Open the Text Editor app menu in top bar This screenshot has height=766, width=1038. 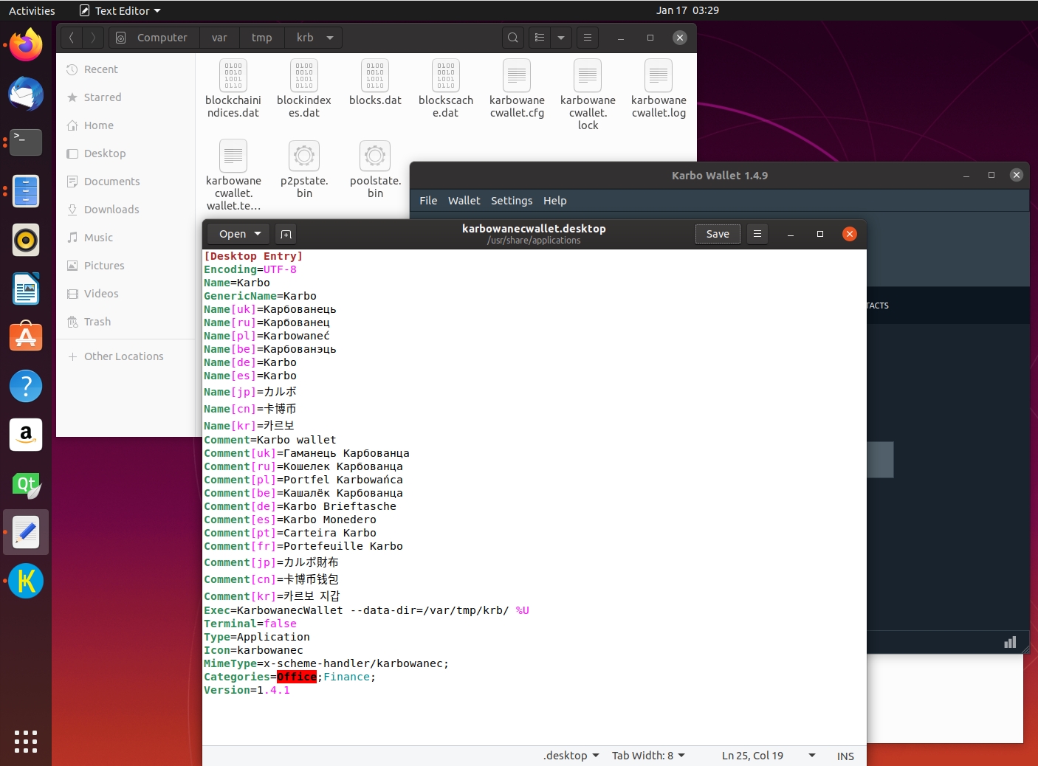click(120, 10)
